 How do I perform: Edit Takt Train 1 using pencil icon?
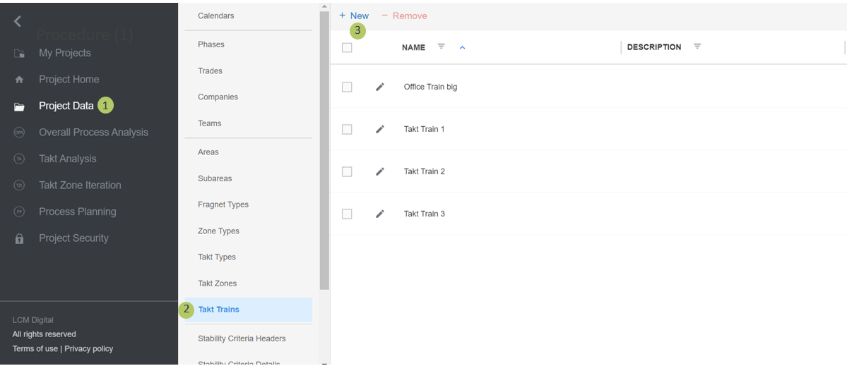(x=380, y=129)
